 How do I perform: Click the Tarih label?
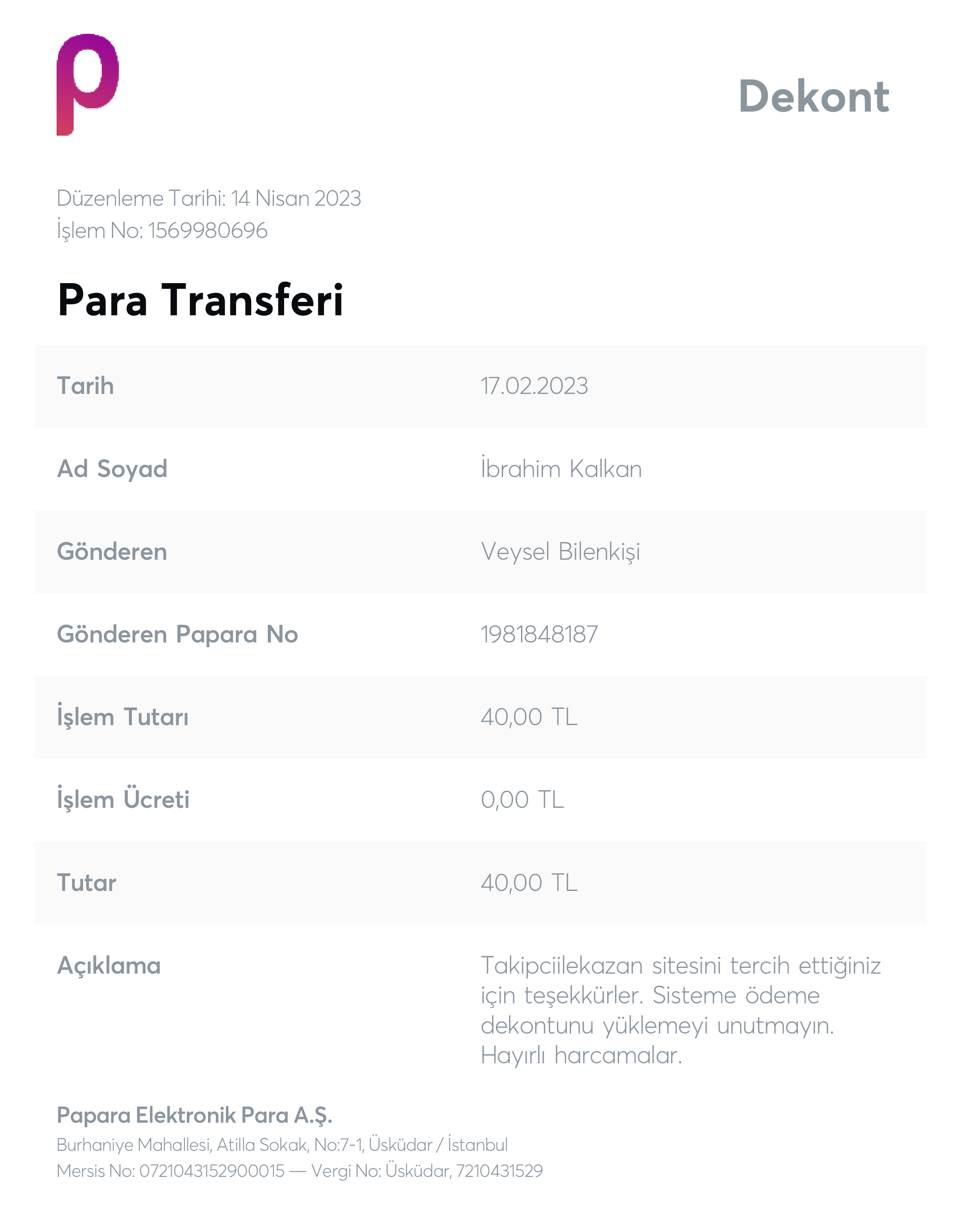85,386
